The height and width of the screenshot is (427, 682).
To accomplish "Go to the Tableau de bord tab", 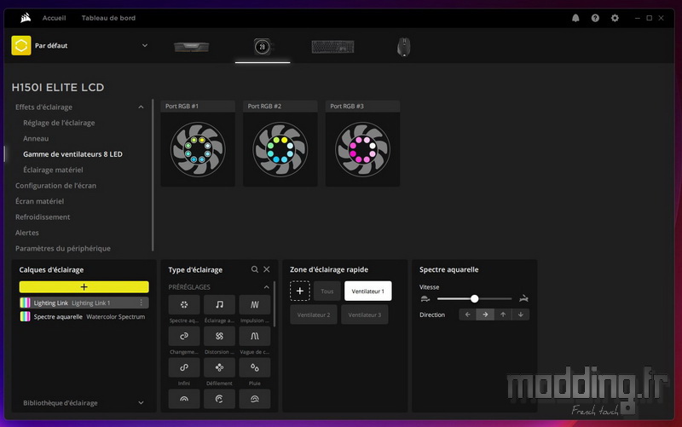I will (108, 18).
